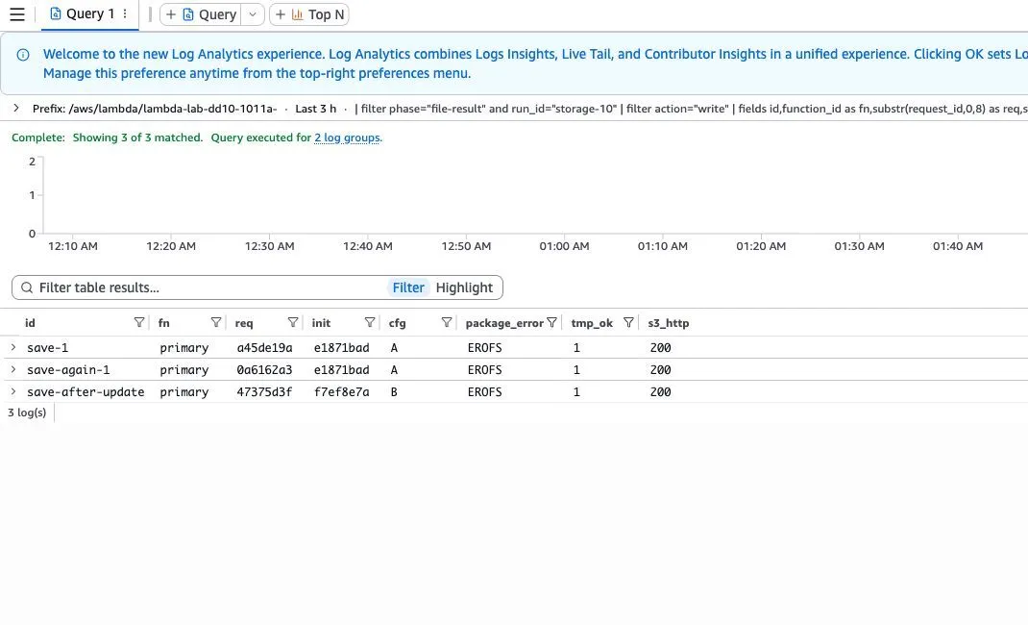This screenshot has width=1028, height=625.
Task: Open the 2 log groups link
Action: (347, 137)
